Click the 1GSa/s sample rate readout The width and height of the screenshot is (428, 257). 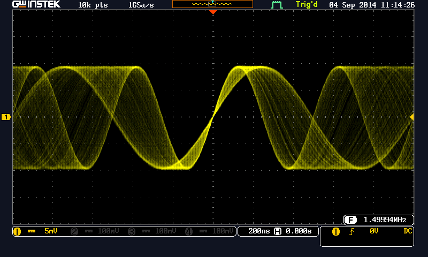pos(142,5)
